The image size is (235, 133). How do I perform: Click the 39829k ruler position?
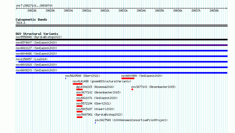click(50, 11)
